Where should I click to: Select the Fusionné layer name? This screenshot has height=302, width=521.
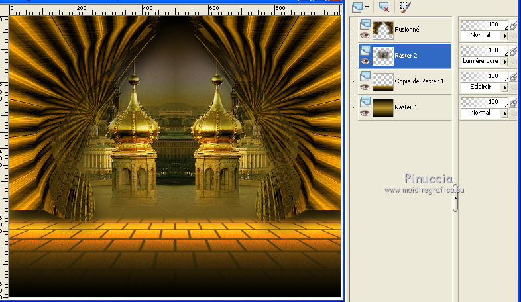(x=407, y=30)
